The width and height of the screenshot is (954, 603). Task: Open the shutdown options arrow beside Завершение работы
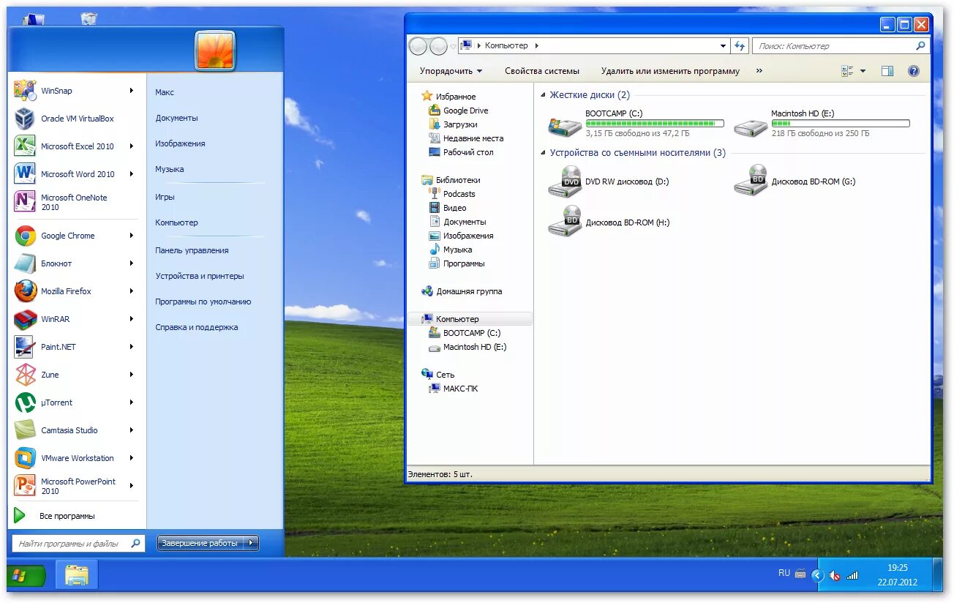pos(251,543)
